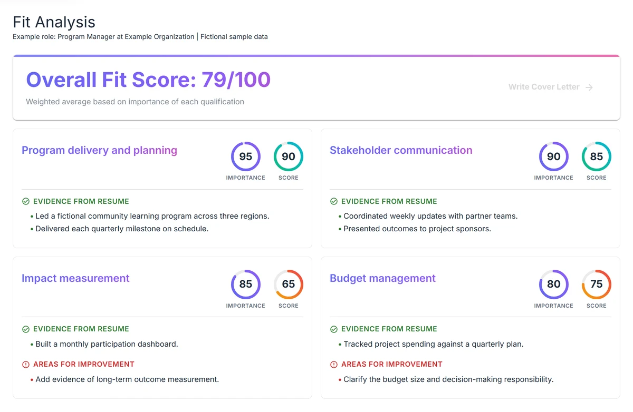The height and width of the screenshot is (412, 633).
Task: Click the alert icon in Budget management improvements
Action: coord(333,365)
